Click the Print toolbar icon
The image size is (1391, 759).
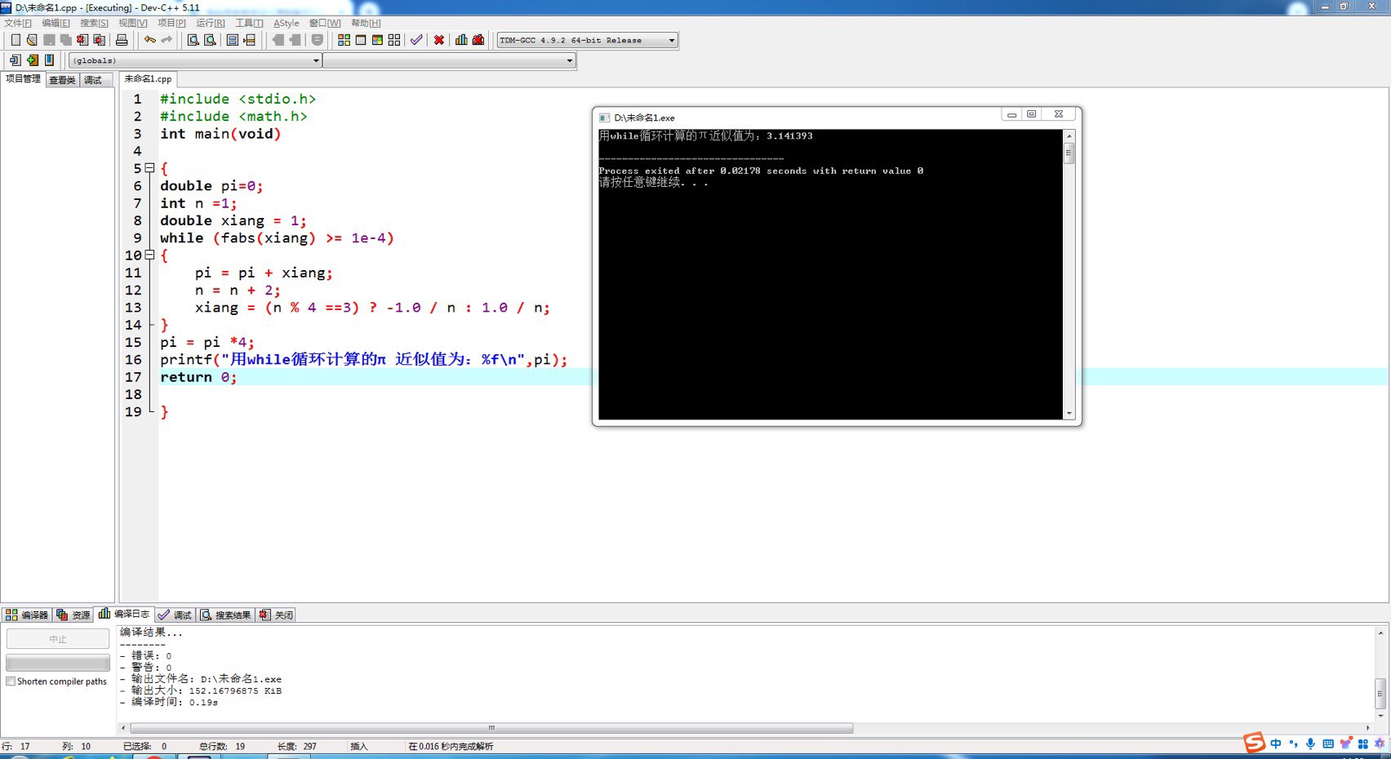pyautogui.click(x=122, y=40)
